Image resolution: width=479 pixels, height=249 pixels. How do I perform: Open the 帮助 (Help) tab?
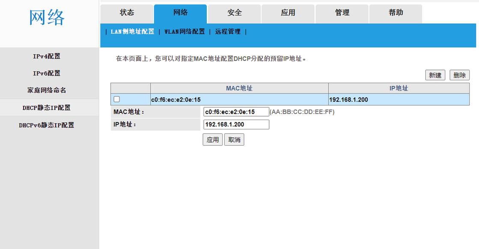click(395, 13)
